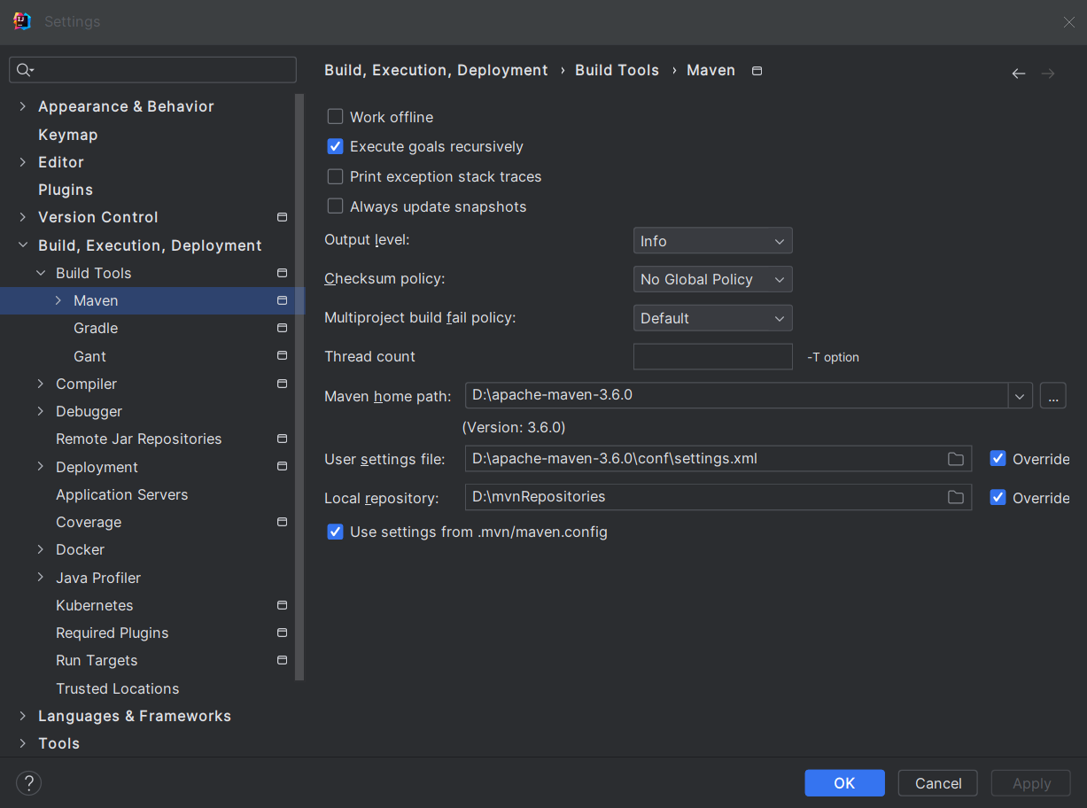Open Application Servers settings
The image size is (1087, 808).
(122, 494)
